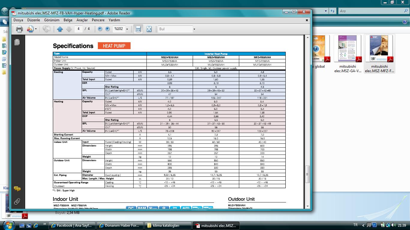The width and height of the screenshot is (410, 230).
Task: Click the Explorer help question mark icon
Action: tap(405, 22)
